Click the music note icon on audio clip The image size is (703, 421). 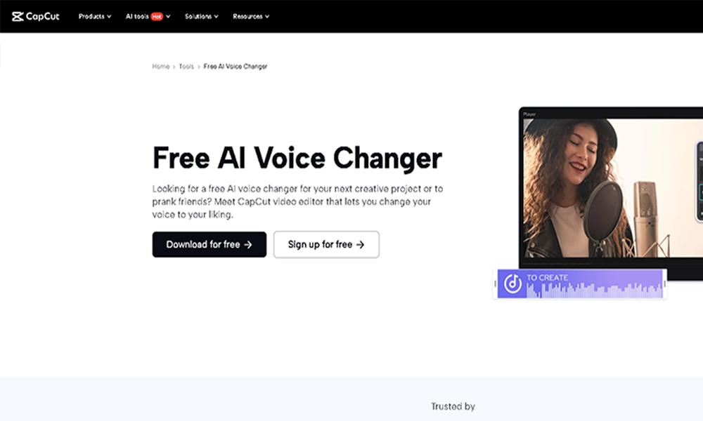tap(512, 283)
